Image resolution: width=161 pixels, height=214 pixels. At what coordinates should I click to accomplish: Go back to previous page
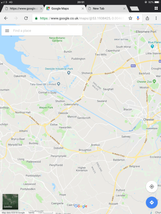[x=6, y=18]
